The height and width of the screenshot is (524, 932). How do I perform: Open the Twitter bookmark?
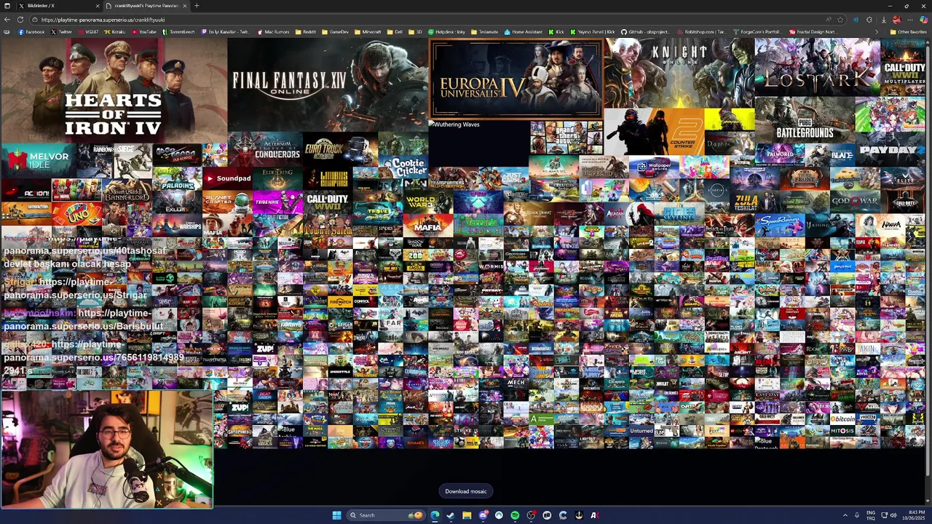click(x=61, y=32)
